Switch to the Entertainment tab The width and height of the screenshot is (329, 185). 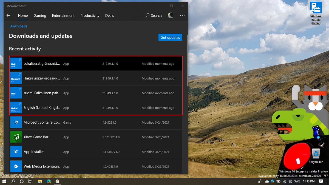[x=63, y=16]
